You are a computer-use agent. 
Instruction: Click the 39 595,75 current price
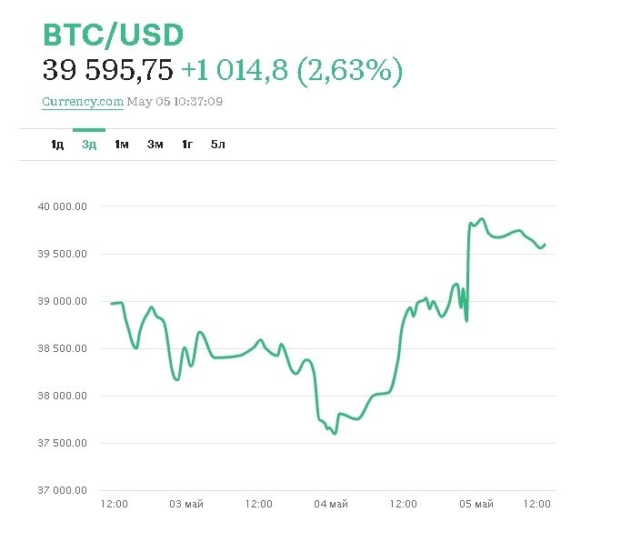coord(107,70)
